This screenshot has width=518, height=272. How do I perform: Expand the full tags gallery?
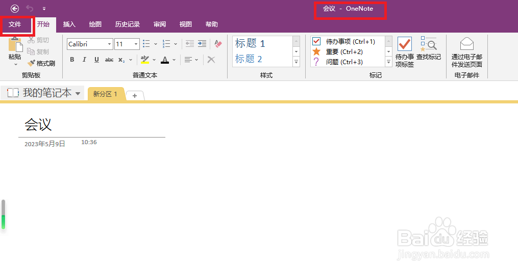[388, 62]
